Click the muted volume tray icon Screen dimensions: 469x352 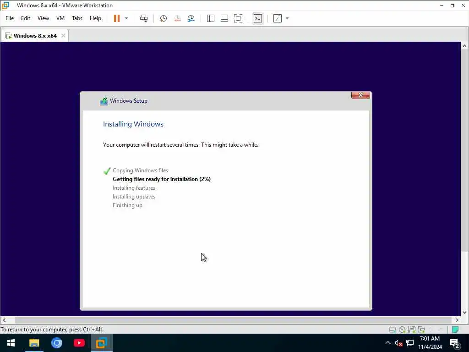click(x=398, y=343)
